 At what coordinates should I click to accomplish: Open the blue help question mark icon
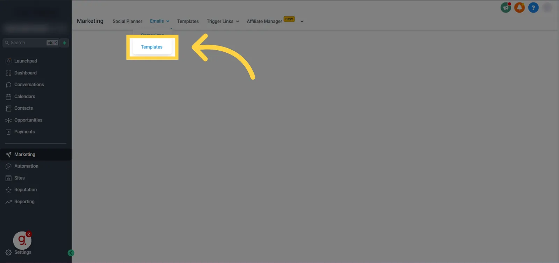tap(533, 7)
